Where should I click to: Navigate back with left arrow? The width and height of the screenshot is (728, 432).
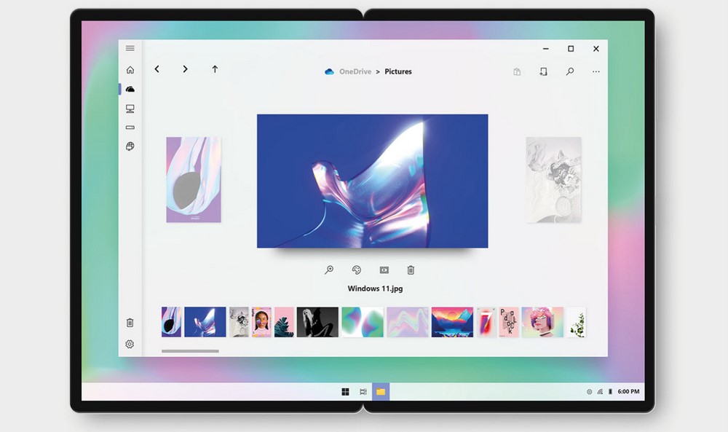point(157,69)
